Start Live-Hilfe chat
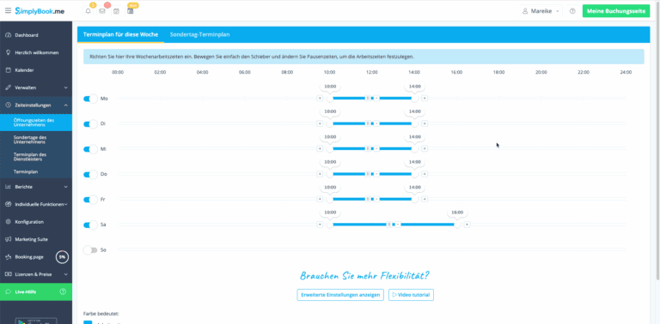 (36, 291)
